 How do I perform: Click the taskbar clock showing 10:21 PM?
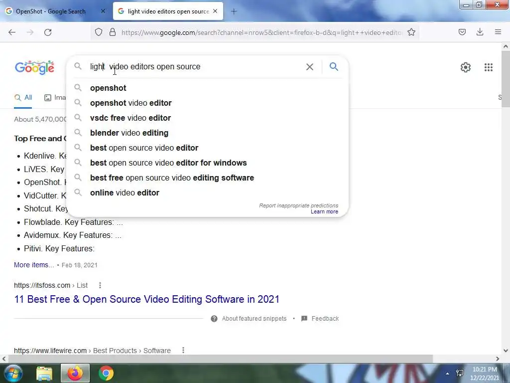coord(485,374)
